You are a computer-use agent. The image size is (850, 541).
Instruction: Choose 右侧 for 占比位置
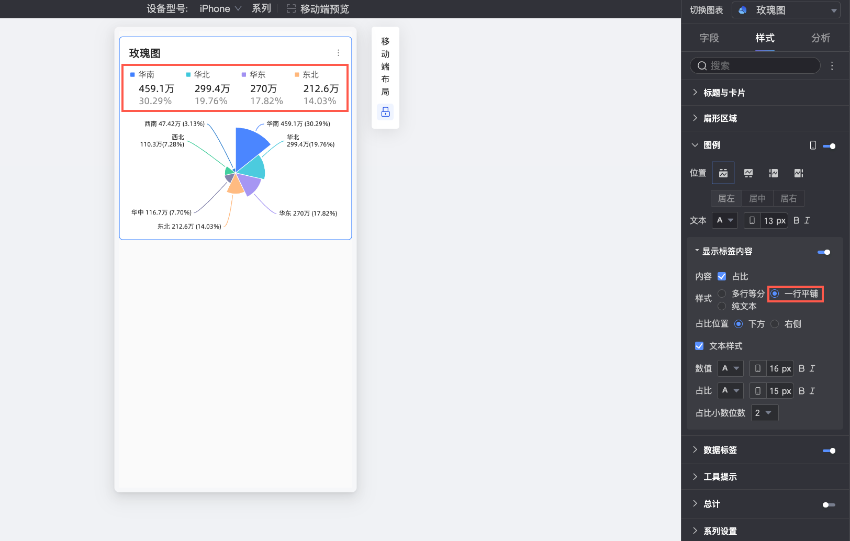[775, 324]
